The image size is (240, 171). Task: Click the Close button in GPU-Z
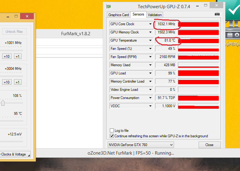(x=210, y=145)
